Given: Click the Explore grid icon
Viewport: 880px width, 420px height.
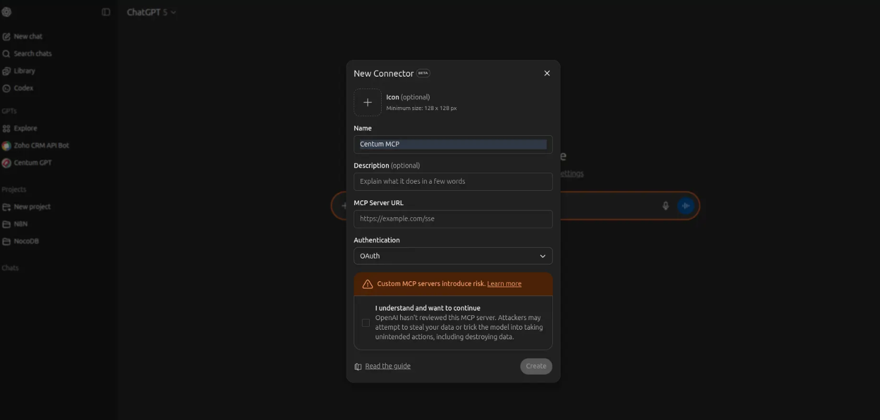Looking at the screenshot, I should tap(7, 128).
